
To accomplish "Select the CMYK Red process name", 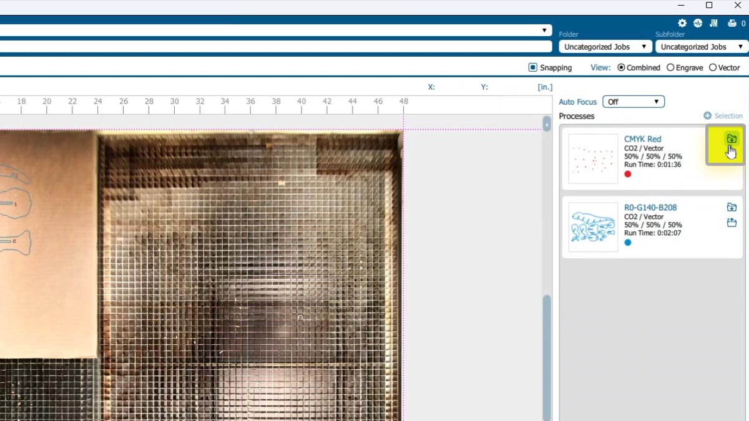I will pos(642,139).
